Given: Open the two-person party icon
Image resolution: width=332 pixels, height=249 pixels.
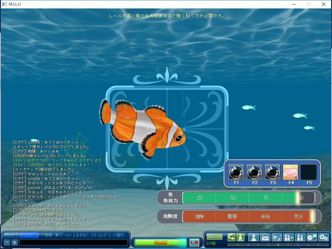Looking at the screenshot, I should pos(300,237).
